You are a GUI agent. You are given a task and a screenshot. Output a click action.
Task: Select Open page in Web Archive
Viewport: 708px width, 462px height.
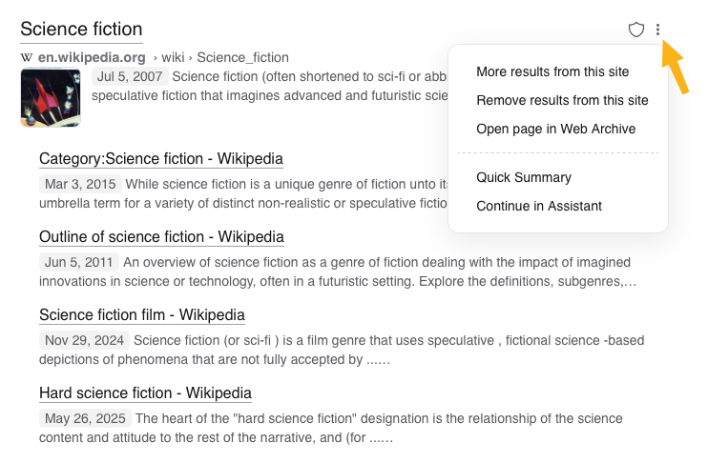click(555, 129)
